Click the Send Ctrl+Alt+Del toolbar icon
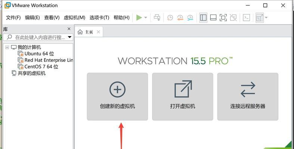This screenshot has height=149, width=294. coord(157,18)
